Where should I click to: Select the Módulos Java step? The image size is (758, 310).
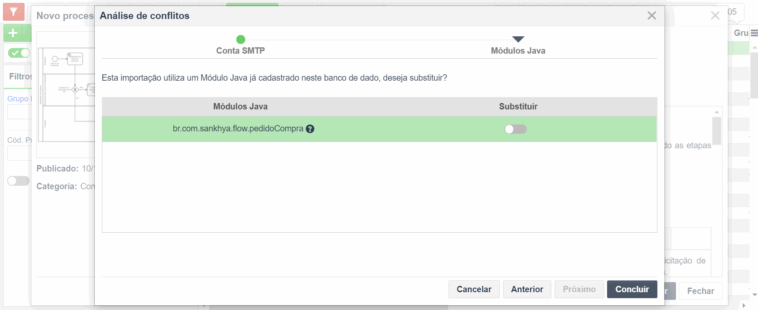pyautogui.click(x=518, y=51)
